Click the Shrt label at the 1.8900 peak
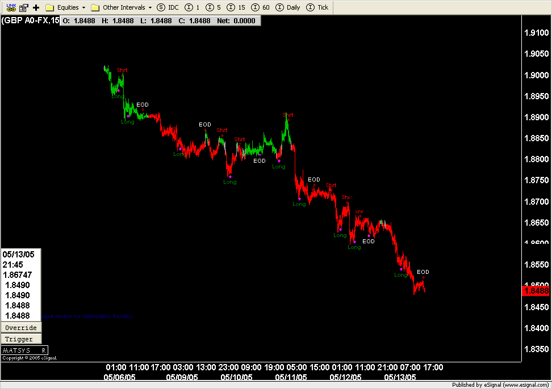This screenshot has height=389, width=552. pos(287,115)
